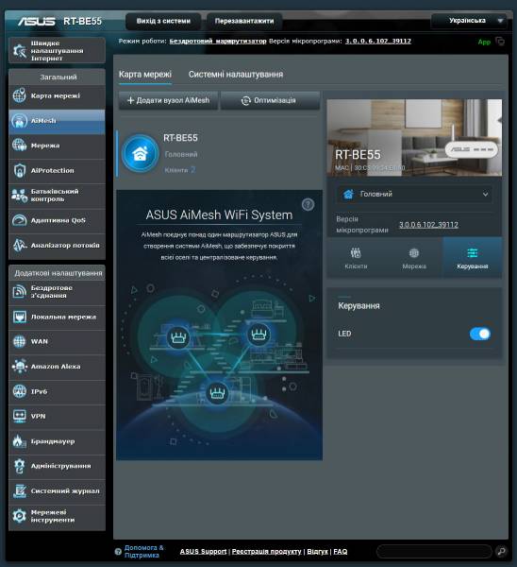
Task: Switch to Системні налаштування tab
Action: click(x=236, y=75)
